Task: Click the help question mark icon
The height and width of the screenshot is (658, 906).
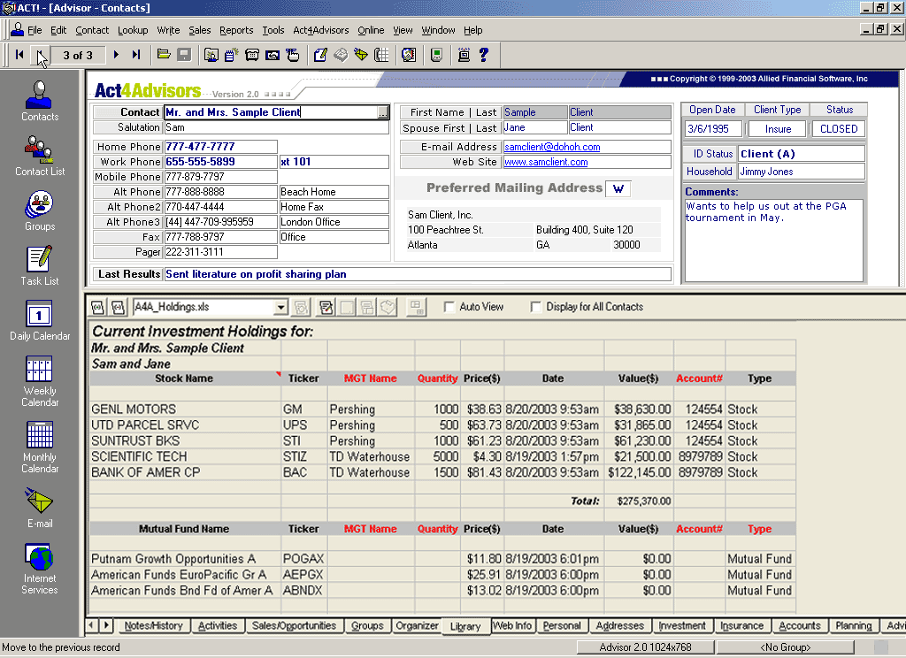Action: [x=484, y=55]
